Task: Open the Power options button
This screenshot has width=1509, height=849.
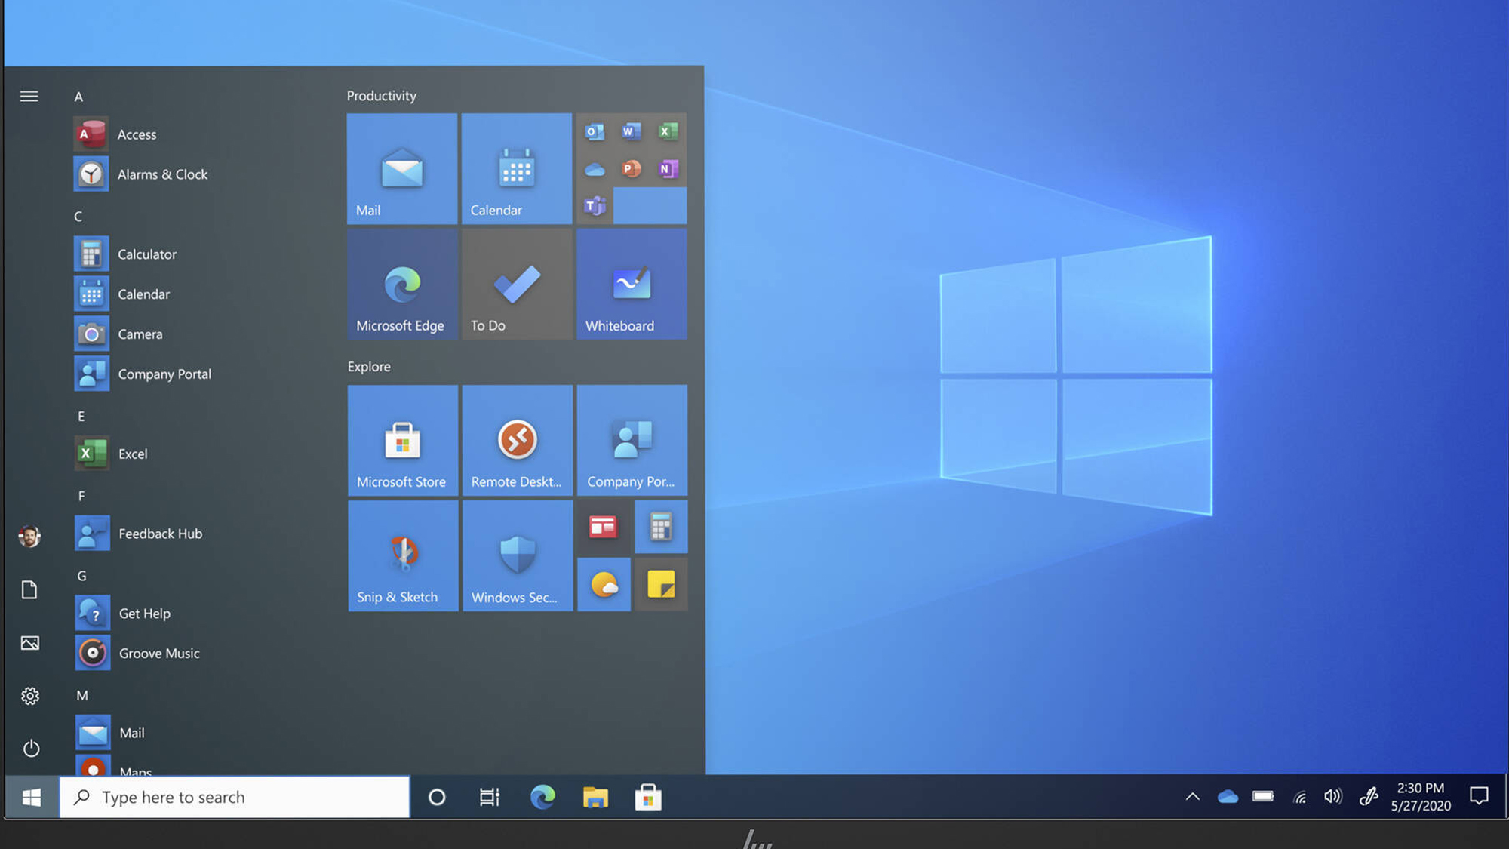Action: [31, 749]
